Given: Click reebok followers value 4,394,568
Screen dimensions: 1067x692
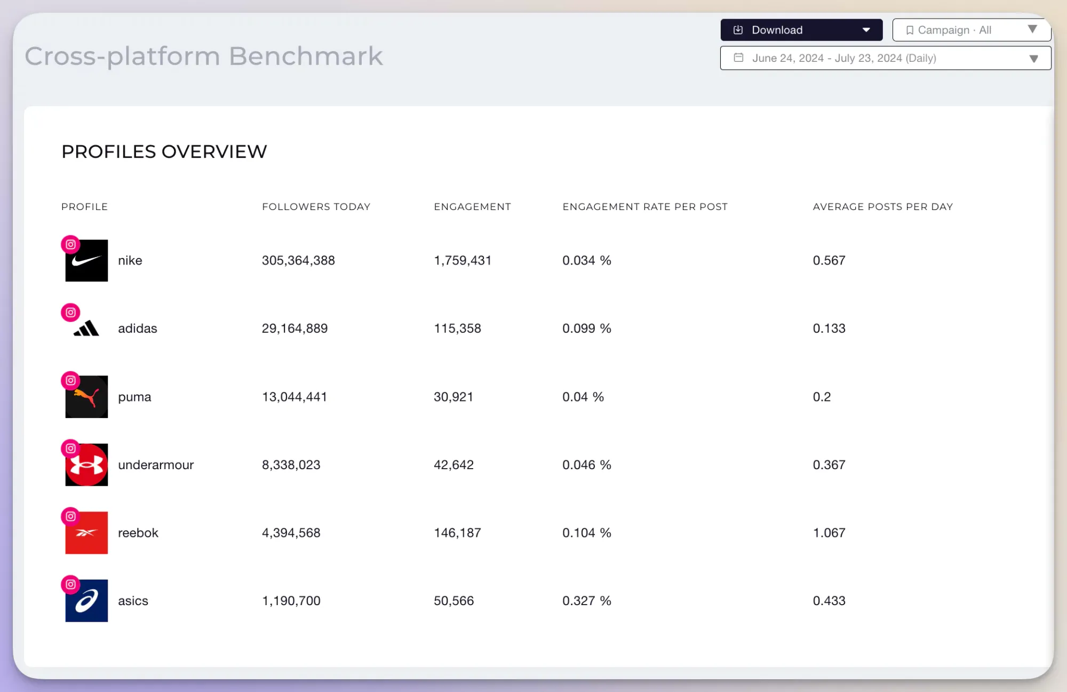Looking at the screenshot, I should click(x=291, y=533).
